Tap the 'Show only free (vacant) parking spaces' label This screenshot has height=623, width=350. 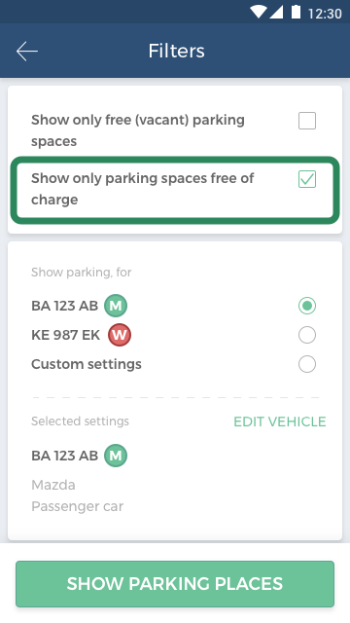click(138, 130)
